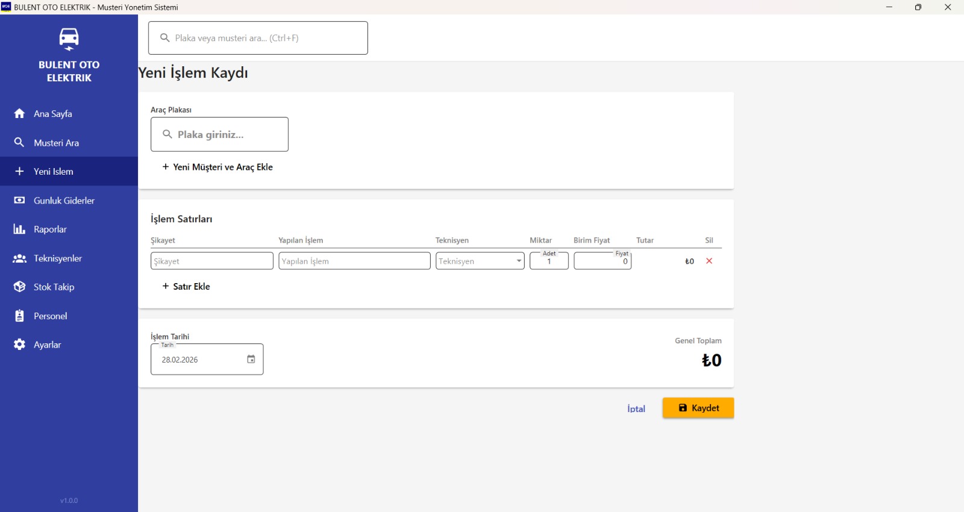Add a new row with Satır Ekle
This screenshot has height=512, width=964.
pyautogui.click(x=186, y=286)
